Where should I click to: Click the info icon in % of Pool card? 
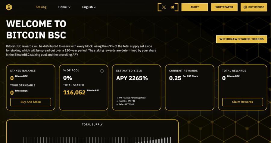[x=102, y=71]
